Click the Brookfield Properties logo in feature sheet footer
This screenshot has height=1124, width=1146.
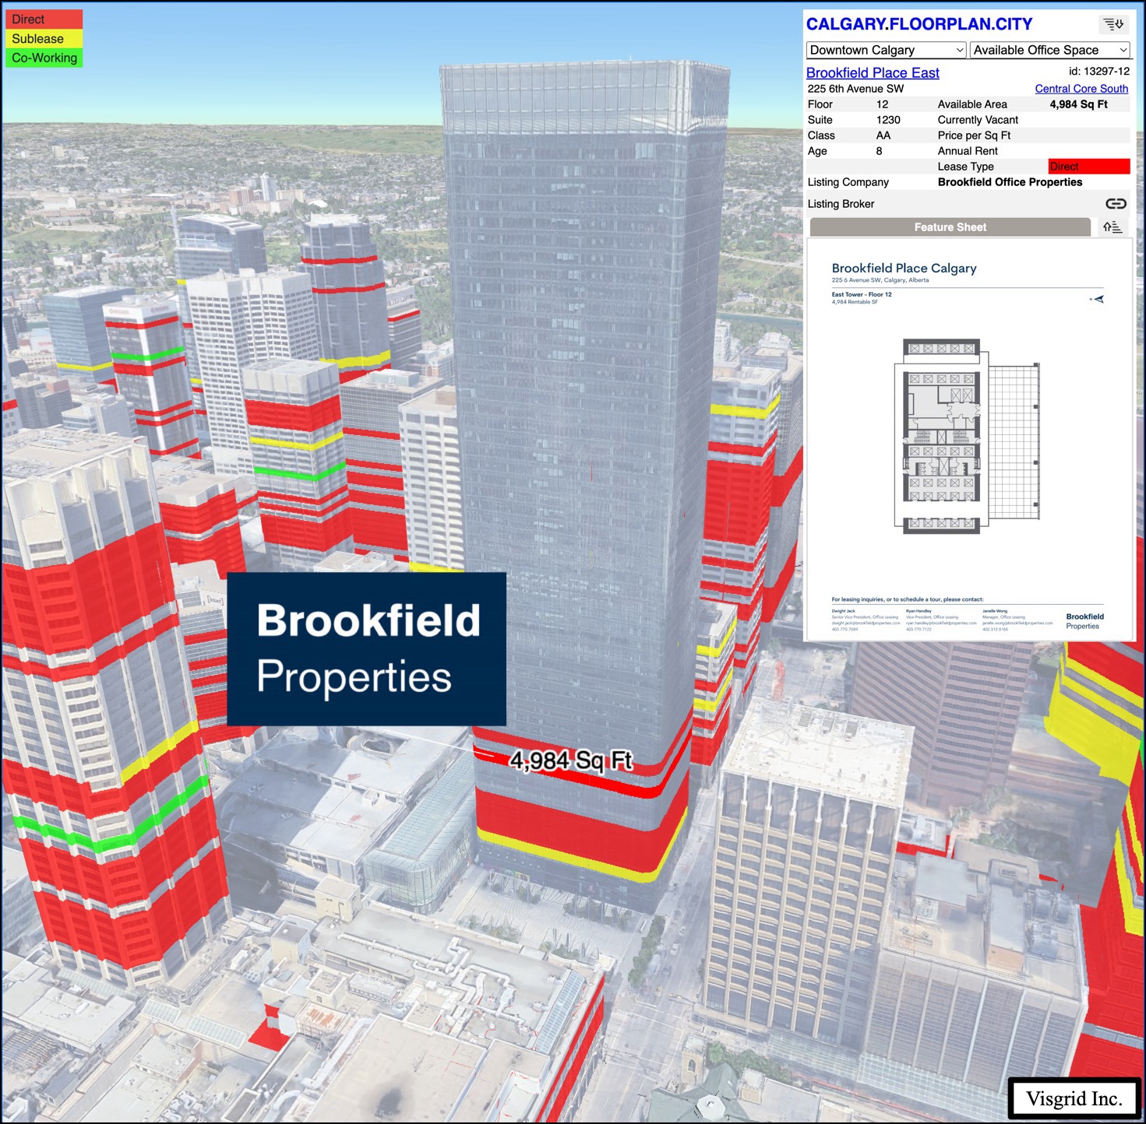pyautogui.click(x=1084, y=621)
